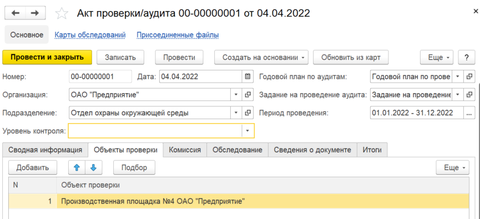Expand the Организация dropdown list
480x219 pixels.
(x=236, y=95)
